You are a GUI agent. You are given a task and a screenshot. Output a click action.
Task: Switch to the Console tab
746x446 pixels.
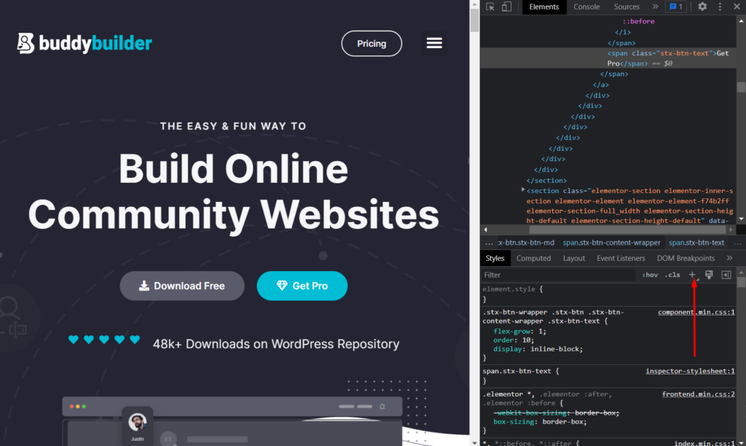(586, 7)
